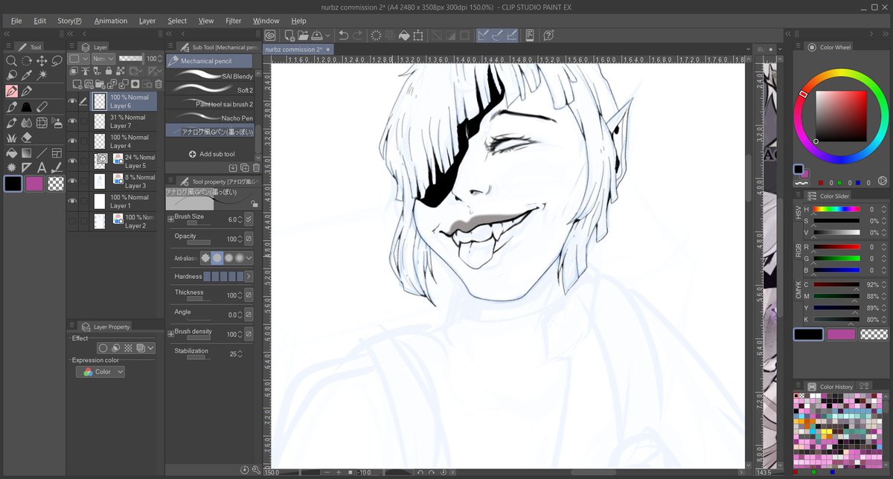
Task: Select the Lasso selection tool
Action: tap(57, 60)
